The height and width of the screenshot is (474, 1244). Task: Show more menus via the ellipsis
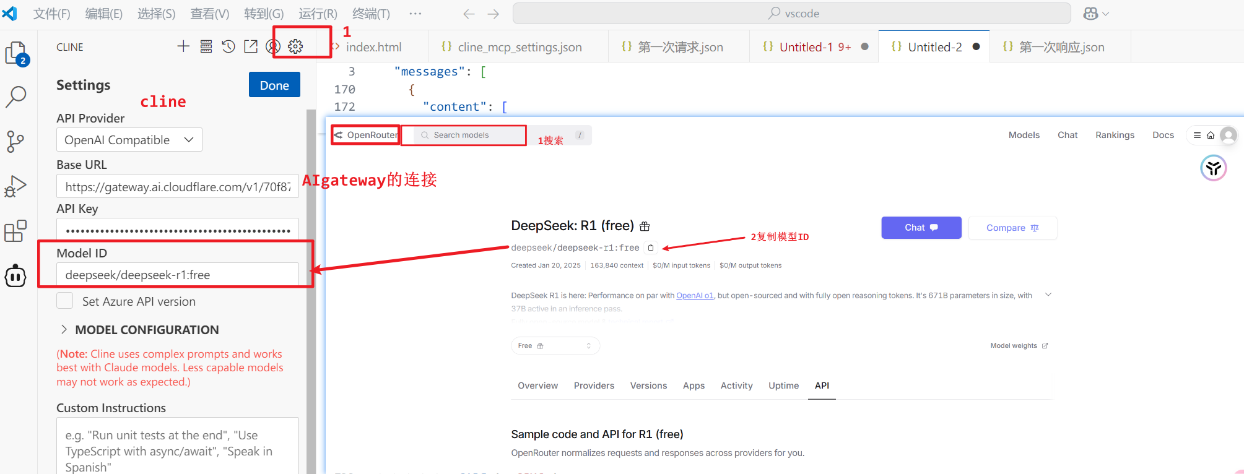415,14
